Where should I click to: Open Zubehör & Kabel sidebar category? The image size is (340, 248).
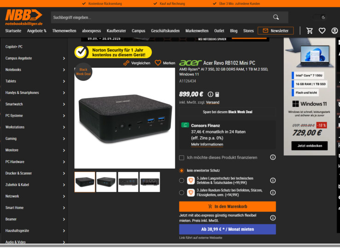pyautogui.click(x=17, y=185)
